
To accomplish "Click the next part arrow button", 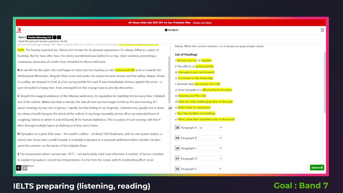I will pos(24,168).
